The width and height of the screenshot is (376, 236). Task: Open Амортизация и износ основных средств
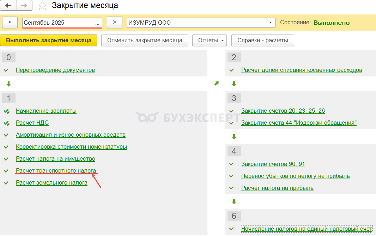click(71, 135)
